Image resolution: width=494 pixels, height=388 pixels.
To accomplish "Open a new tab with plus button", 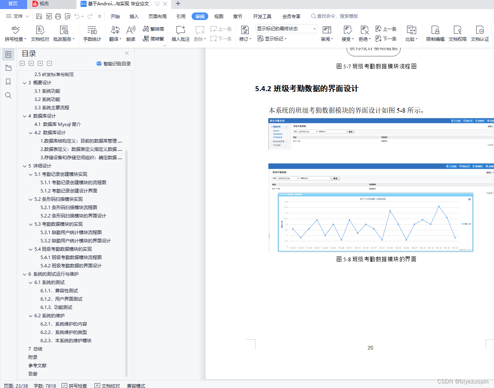I will (178, 4).
